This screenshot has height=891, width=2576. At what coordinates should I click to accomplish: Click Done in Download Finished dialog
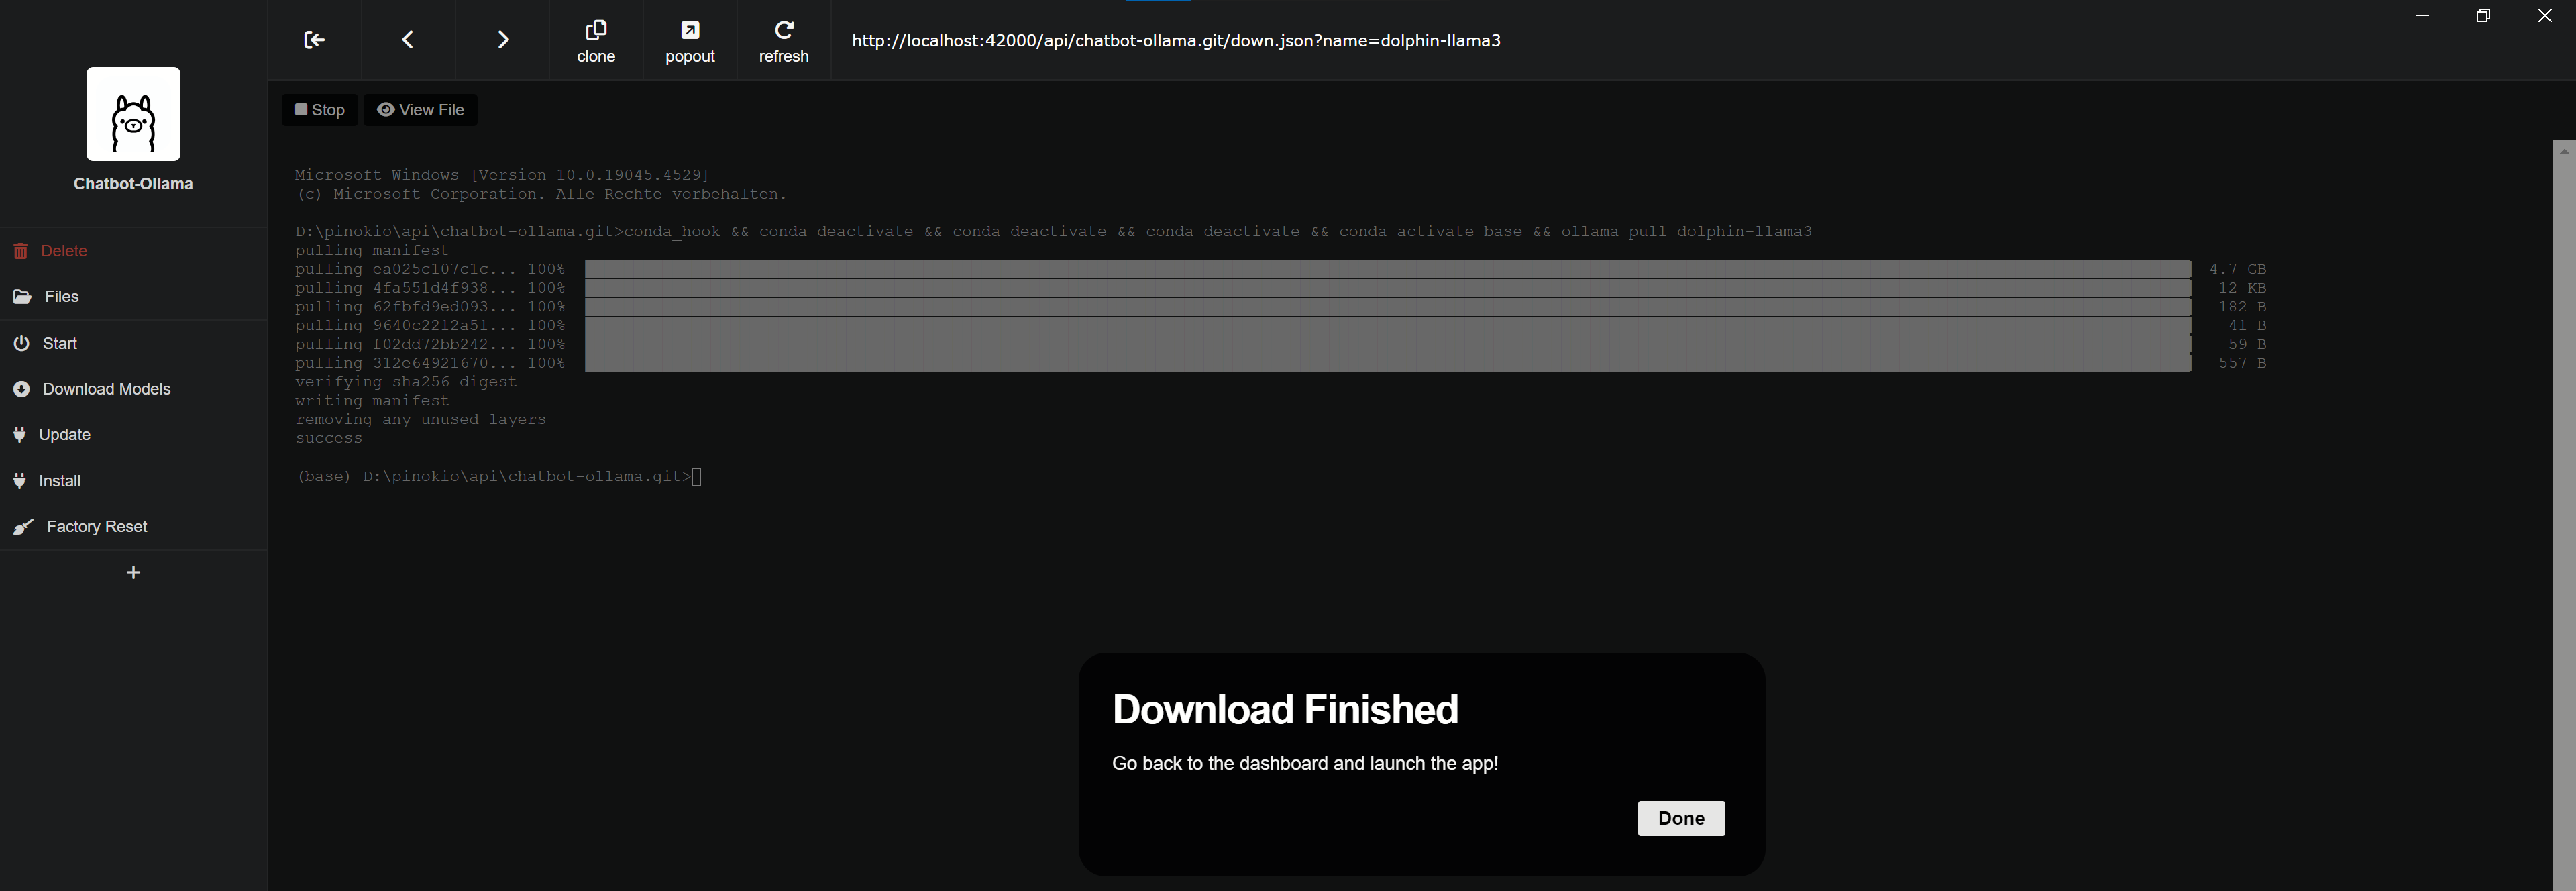(x=1681, y=818)
